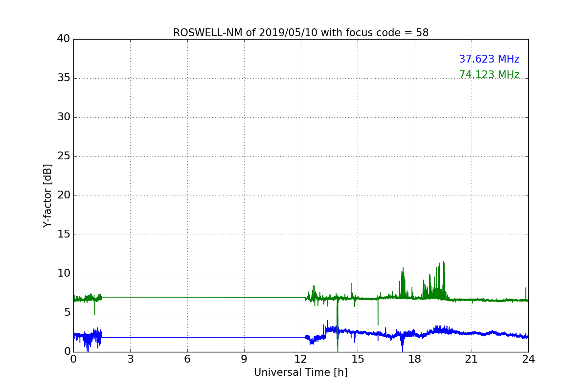The width and height of the screenshot is (587, 391).
Task: Click y-axis tick label 25
Action: (64, 156)
